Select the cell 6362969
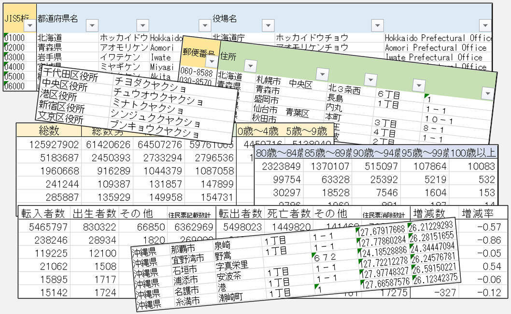The height and width of the screenshot is (314, 511). [x=194, y=227]
